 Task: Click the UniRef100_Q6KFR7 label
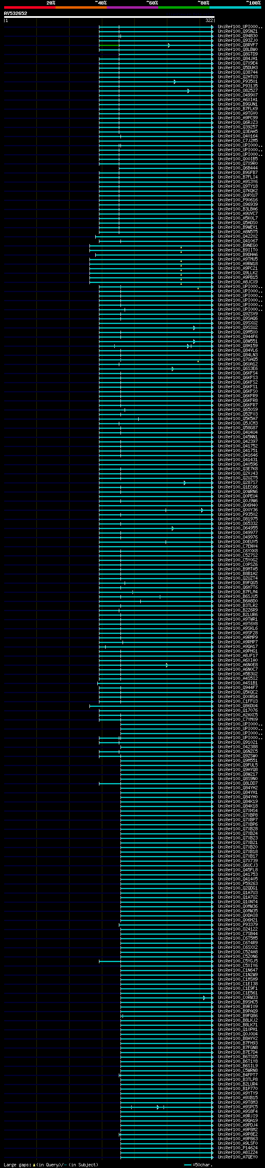tap(237, 405)
